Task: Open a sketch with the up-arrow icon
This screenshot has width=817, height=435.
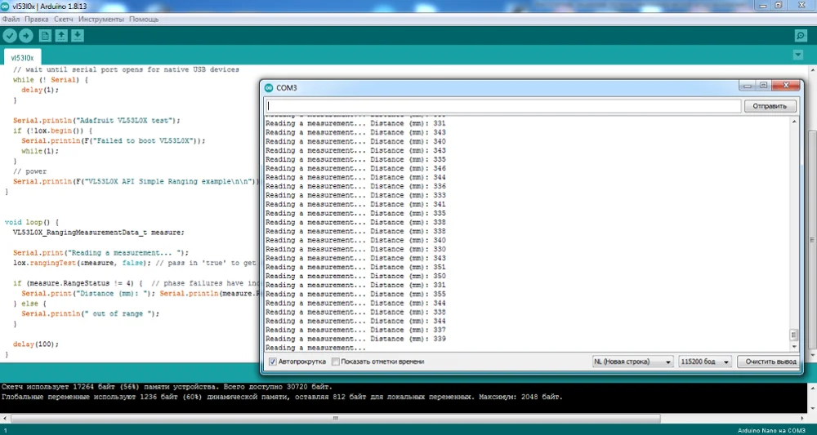Action: [61, 35]
